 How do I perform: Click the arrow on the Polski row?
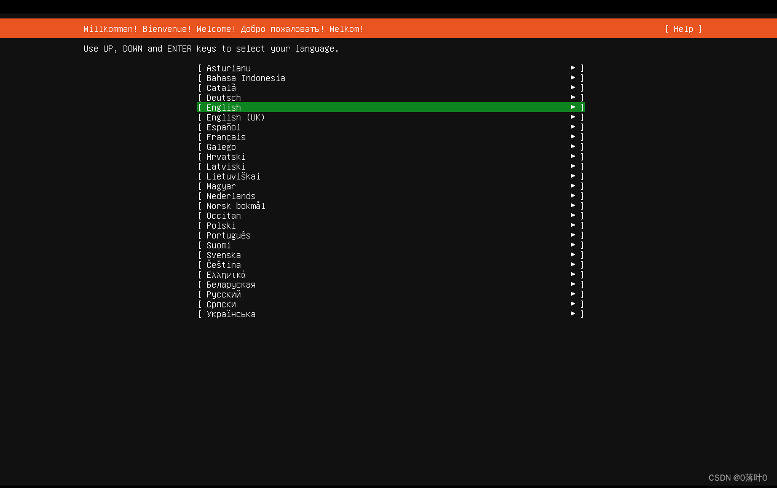[573, 225]
